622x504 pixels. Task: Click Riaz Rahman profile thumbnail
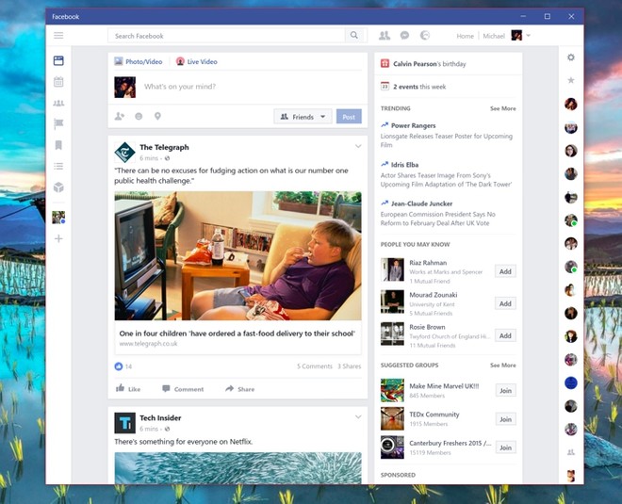pyautogui.click(x=392, y=269)
